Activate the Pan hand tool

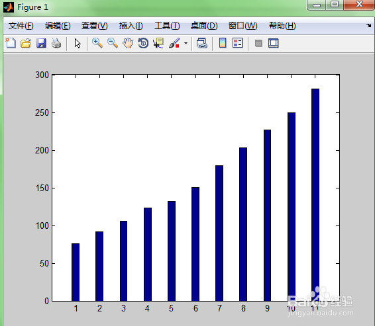128,43
